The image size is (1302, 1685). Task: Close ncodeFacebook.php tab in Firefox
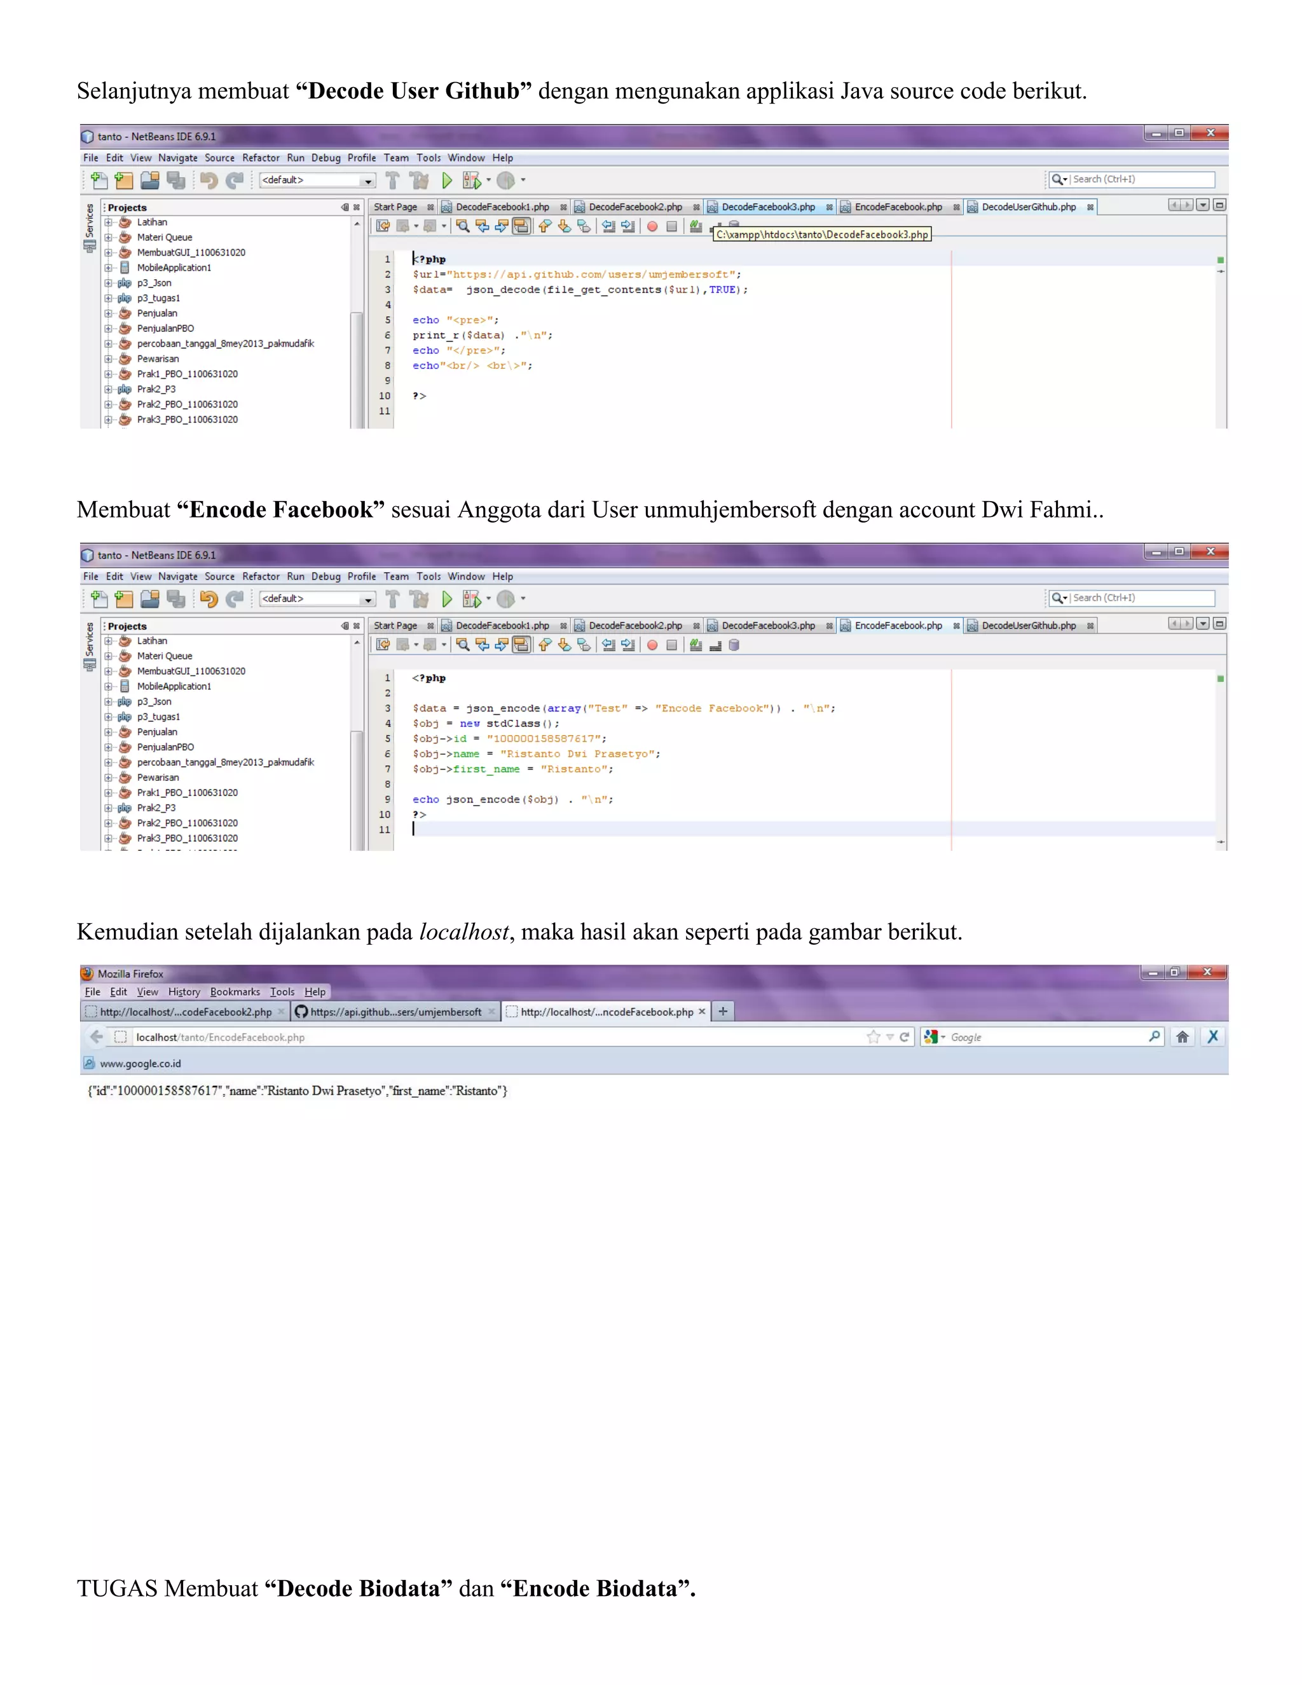(x=702, y=1012)
